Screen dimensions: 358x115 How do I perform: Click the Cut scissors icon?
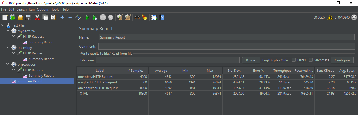pyautogui.click(x=37, y=17)
